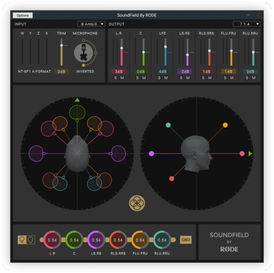Viewport: 274px width, 273px height.
Task: Open the 7.1.4 output format dropdown
Action: tap(247, 24)
